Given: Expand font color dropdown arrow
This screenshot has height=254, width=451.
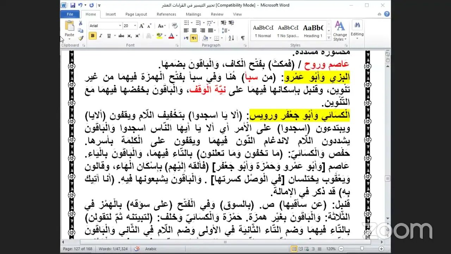Looking at the screenshot, I should tap(177, 36).
